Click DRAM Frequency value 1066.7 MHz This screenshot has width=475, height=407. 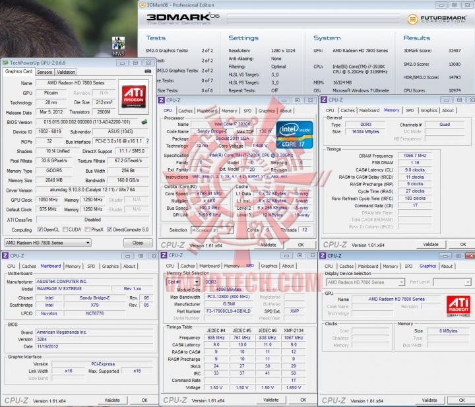[x=414, y=156]
